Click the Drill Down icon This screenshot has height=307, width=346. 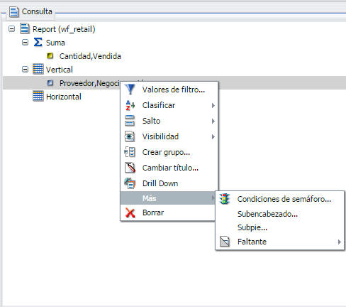(130, 183)
